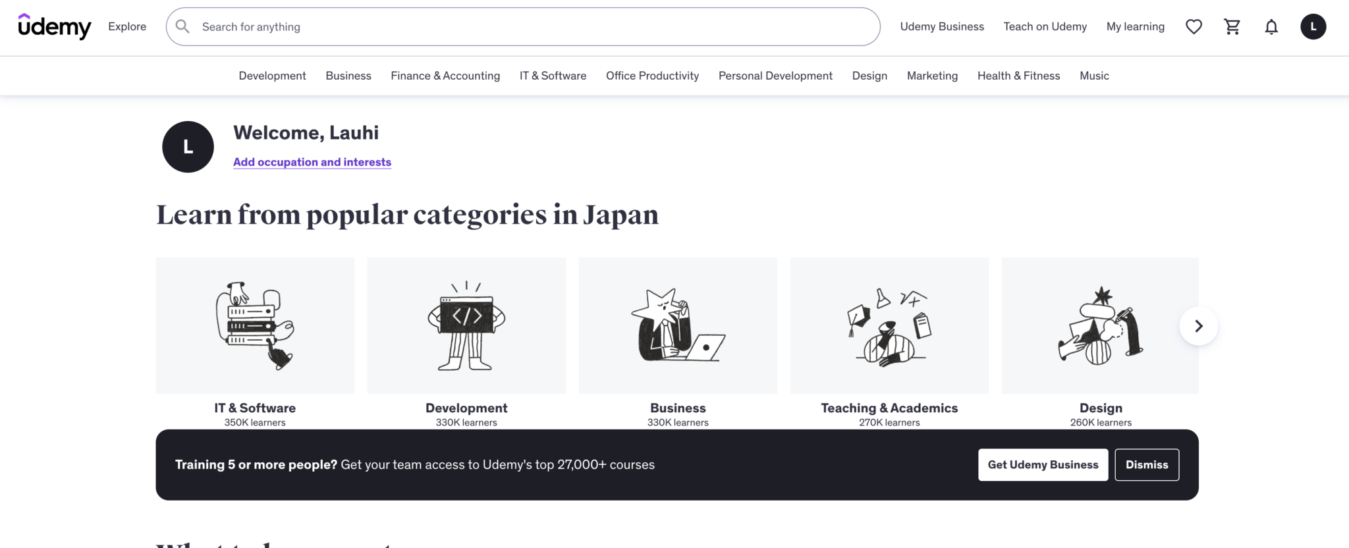Open Finance & Accounting category menu
This screenshot has height=548, width=1349.
pyautogui.click(x=445, y=76)
